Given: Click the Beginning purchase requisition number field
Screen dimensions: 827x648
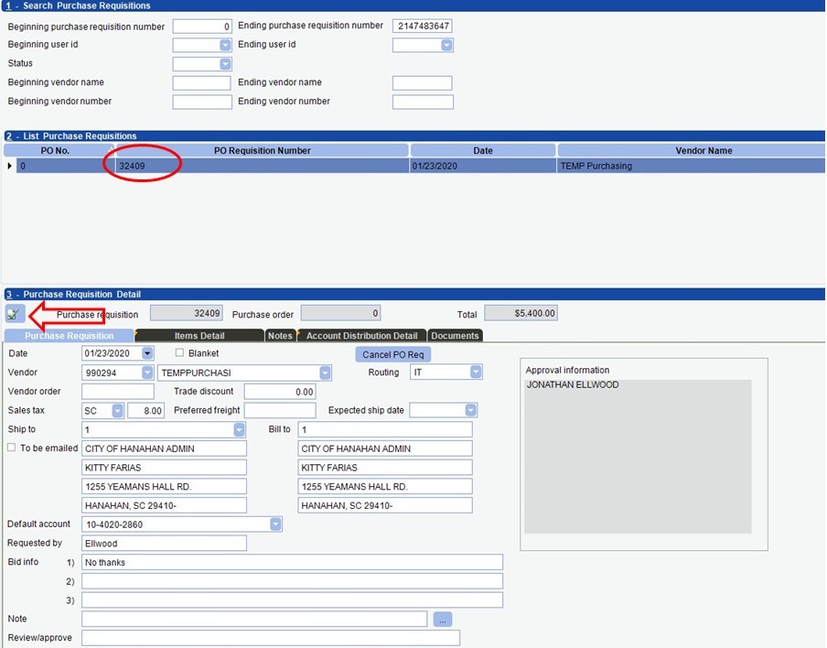Looking at the screenshot, I should click(x=202, y=27).
